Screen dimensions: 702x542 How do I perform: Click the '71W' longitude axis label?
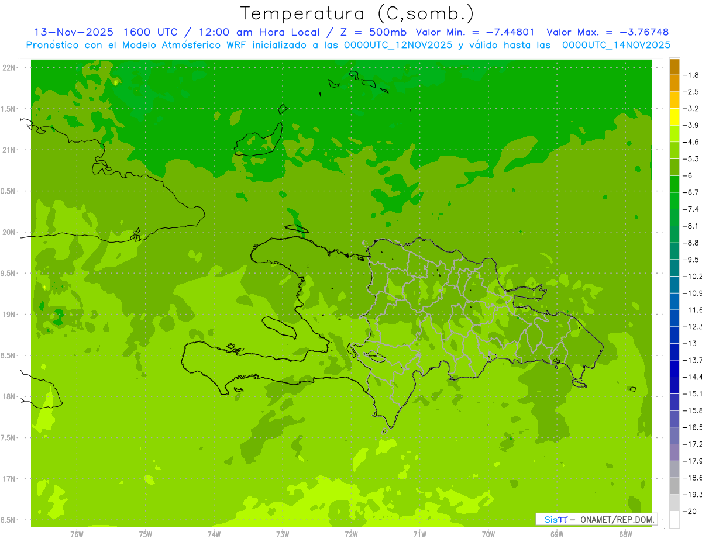[x=419, y=534]
